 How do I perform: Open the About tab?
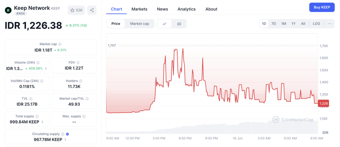coord(212,9)
